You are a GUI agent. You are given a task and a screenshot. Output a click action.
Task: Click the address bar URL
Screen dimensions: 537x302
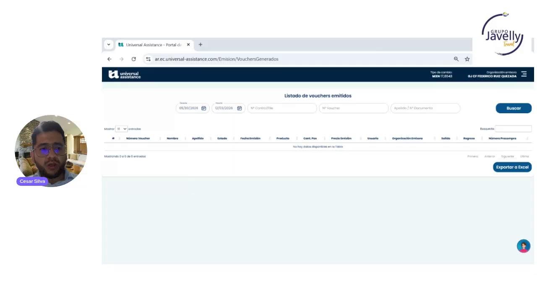pos(216,59)
